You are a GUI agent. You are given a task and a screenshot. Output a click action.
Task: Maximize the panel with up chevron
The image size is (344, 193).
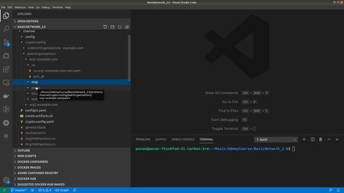[x=329, y=139]
